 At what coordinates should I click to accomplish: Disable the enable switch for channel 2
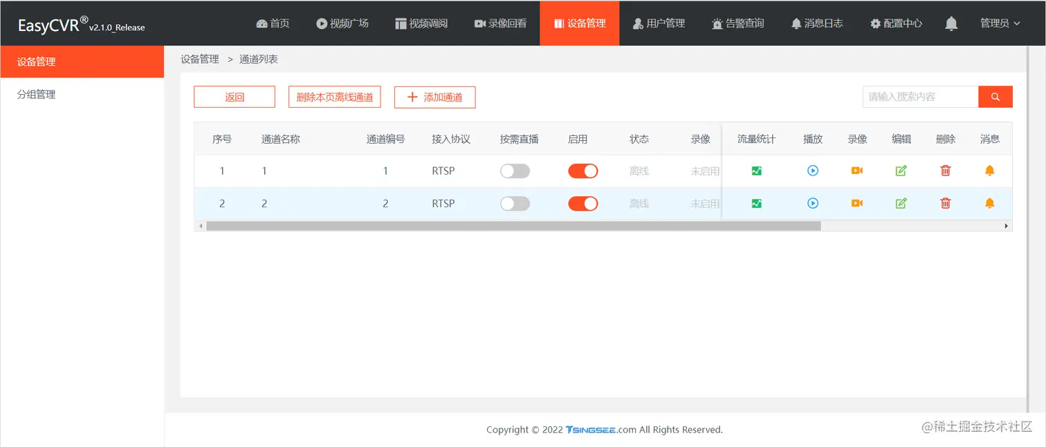click(583, 203)
